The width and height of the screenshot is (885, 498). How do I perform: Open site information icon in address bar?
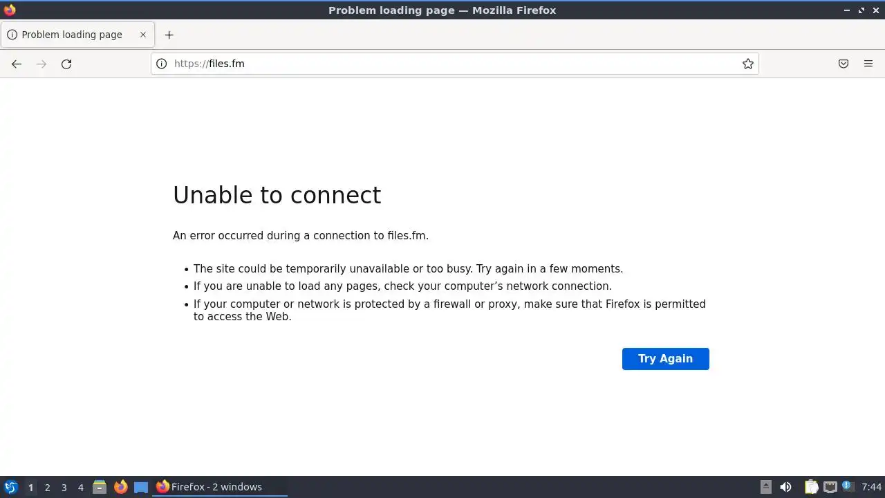tap(161, 64)
